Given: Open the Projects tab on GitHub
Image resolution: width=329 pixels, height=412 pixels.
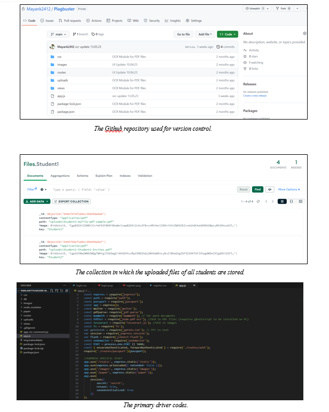Looking at the screenshot, I should (114, 20).
